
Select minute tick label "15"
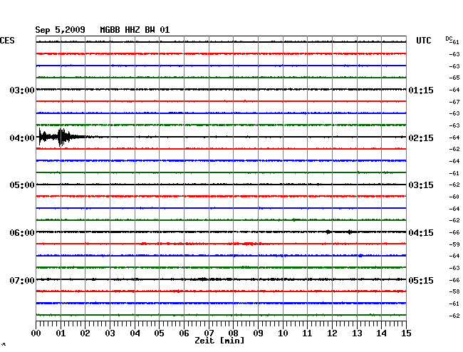click(x=406, y=333)
